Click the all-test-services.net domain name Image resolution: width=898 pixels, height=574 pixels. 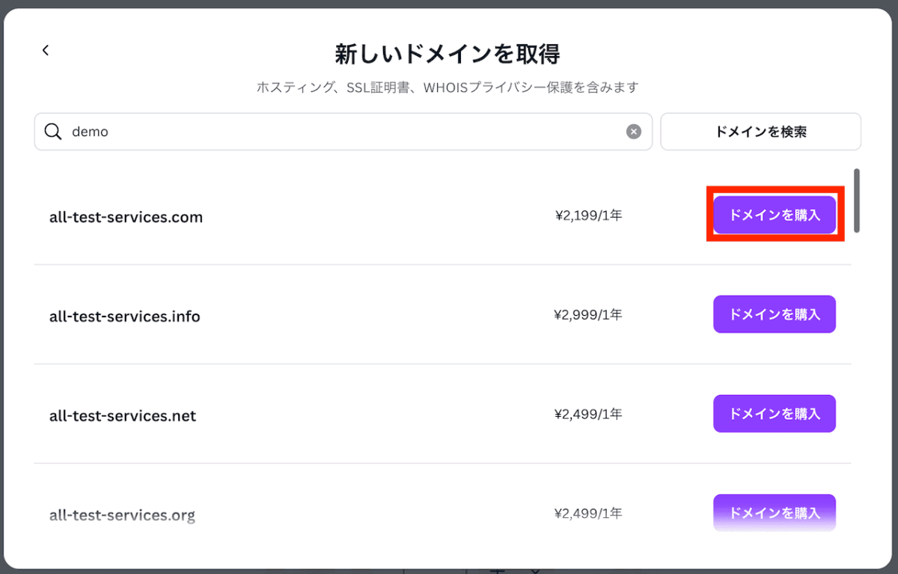[x=123, y=416]
